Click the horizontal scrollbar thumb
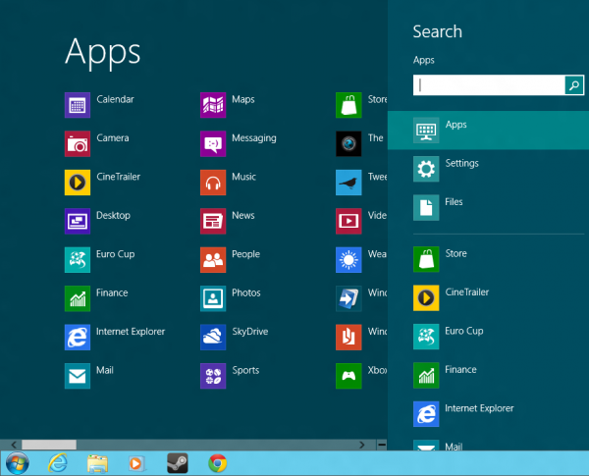Image resolution: width=589 pixels, height=476 pixels. pyautogui.click(x=49, y=445)
